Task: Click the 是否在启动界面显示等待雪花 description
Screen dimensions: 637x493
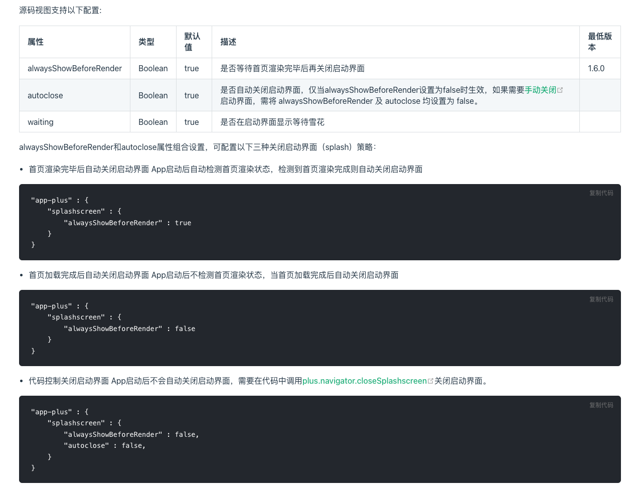Action: (x=272, y=122)
